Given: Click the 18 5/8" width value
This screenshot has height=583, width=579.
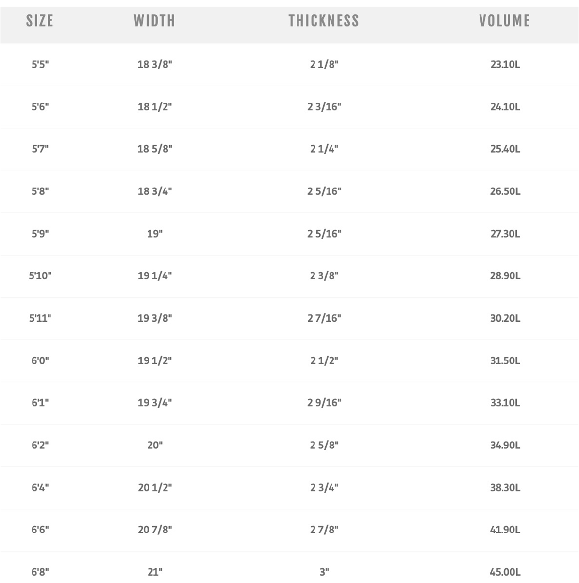Looking at the screenshot, I should coord(155,149).
